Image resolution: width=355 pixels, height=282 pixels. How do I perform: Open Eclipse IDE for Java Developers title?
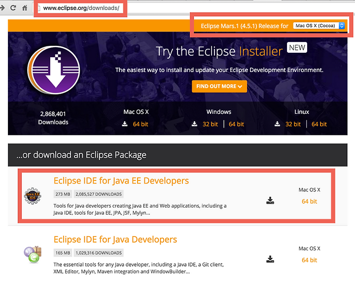(115, 240)
